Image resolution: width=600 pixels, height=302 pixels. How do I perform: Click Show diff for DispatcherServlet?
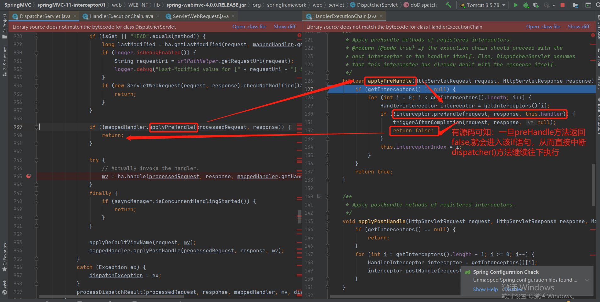coord(285,27)
